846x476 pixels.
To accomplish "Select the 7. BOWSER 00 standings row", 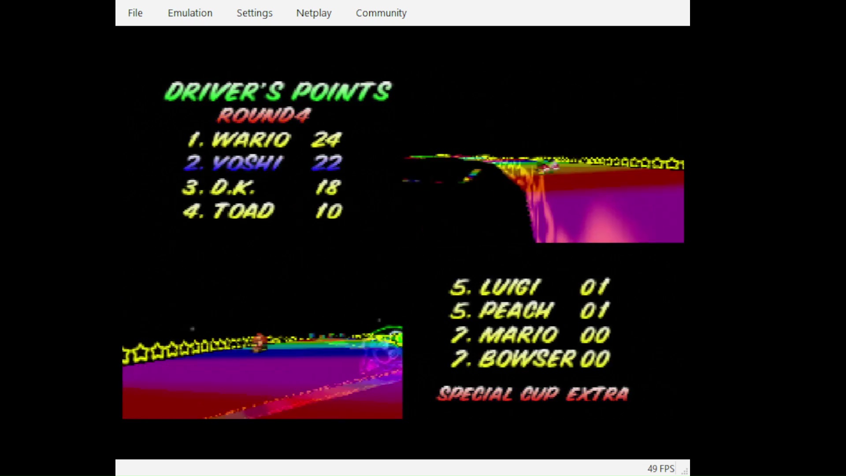I will tap(531, 358).
